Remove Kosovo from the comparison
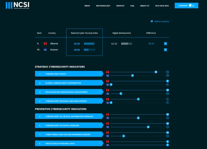This screenshot has height=149, width=207. pyautogui.click(x=165, y=50)
